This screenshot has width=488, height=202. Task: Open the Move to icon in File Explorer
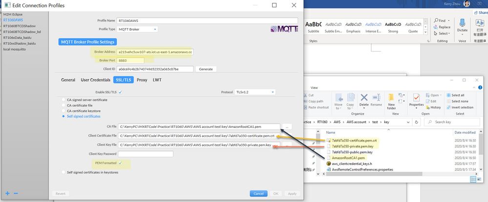339,101
